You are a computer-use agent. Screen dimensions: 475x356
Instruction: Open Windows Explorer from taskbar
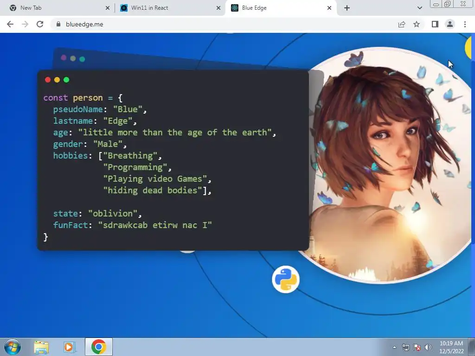(41, 347)
